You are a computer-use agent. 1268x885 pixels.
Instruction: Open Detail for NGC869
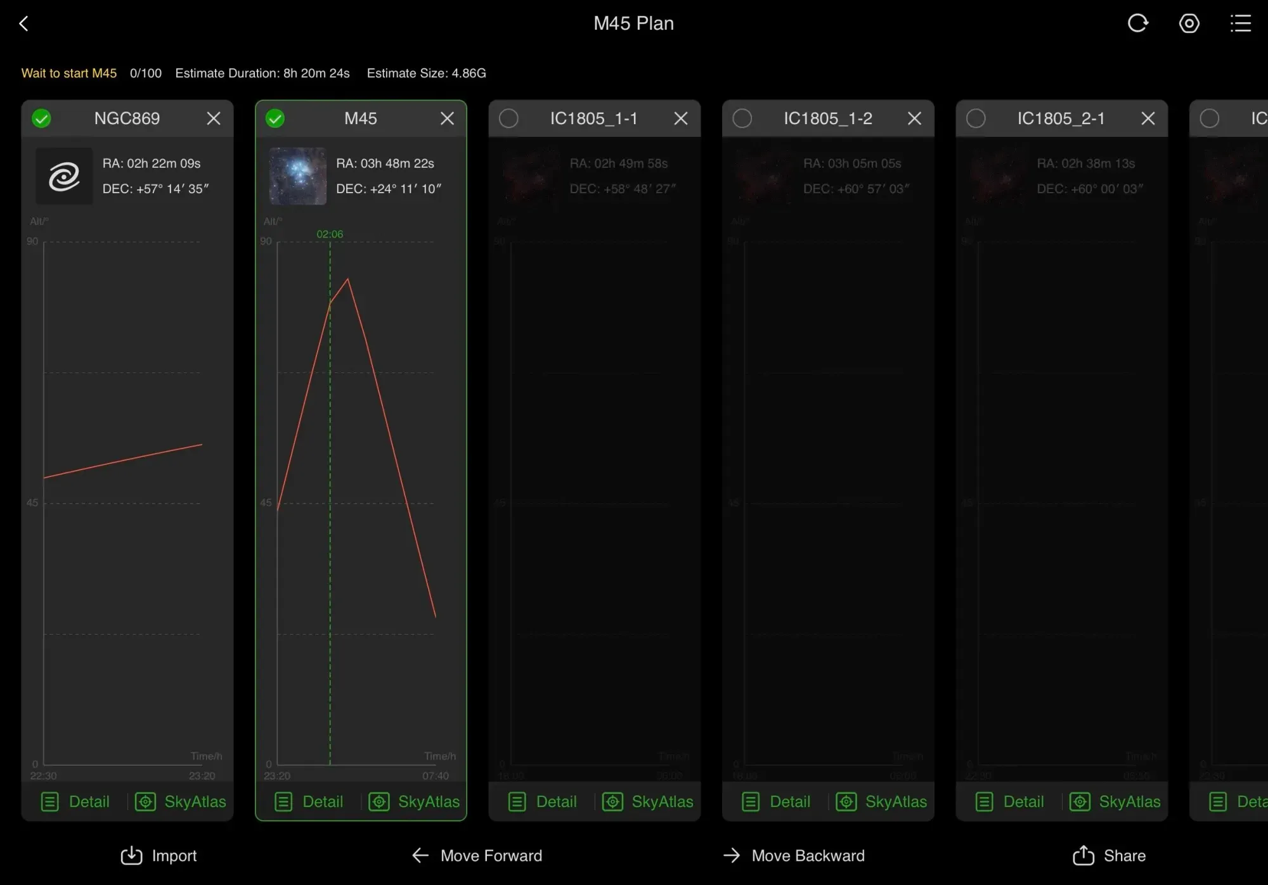click(76, 801)
